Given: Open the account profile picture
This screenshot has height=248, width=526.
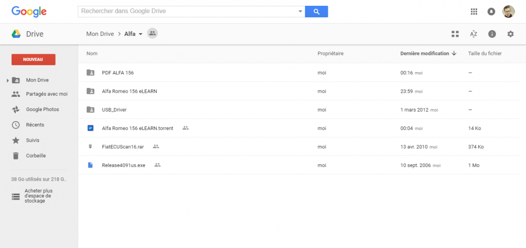Looking at the screenshot, I should (x=508, y=12).
